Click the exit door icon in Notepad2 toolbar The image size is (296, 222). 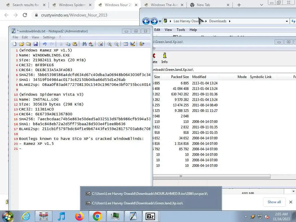tap(142, 44)
